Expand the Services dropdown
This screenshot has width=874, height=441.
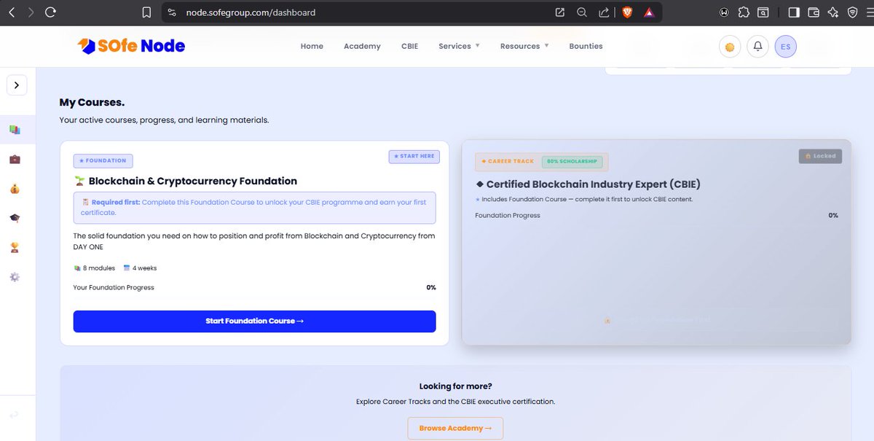coord(459,46)
